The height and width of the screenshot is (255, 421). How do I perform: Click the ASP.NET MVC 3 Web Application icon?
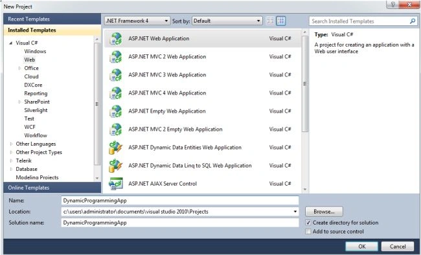[116, 75]
